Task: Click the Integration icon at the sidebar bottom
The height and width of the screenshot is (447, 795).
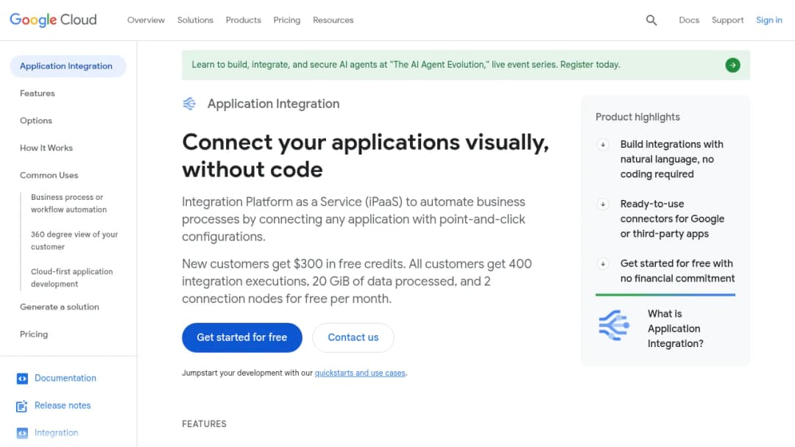Action: pyautogui.click(x=22, y=433)
